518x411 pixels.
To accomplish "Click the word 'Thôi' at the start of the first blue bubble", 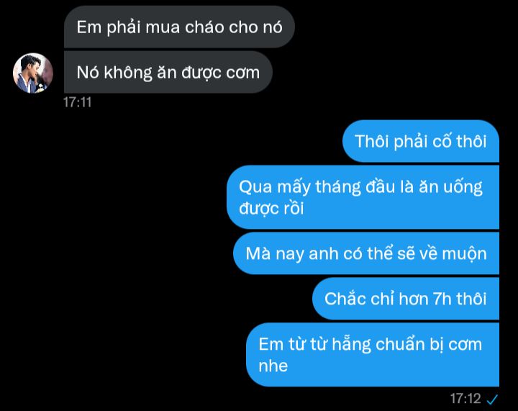I will (x=371, y=141).
